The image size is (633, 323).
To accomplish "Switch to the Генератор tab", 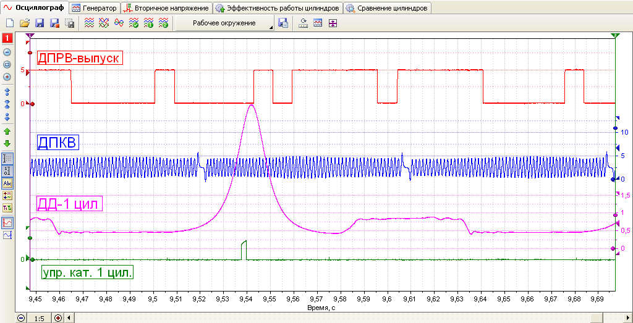I will click(95, 7).
